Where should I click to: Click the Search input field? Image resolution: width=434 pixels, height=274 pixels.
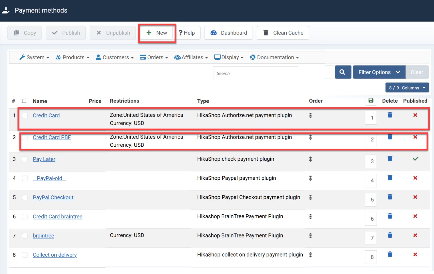coord(255,74)
